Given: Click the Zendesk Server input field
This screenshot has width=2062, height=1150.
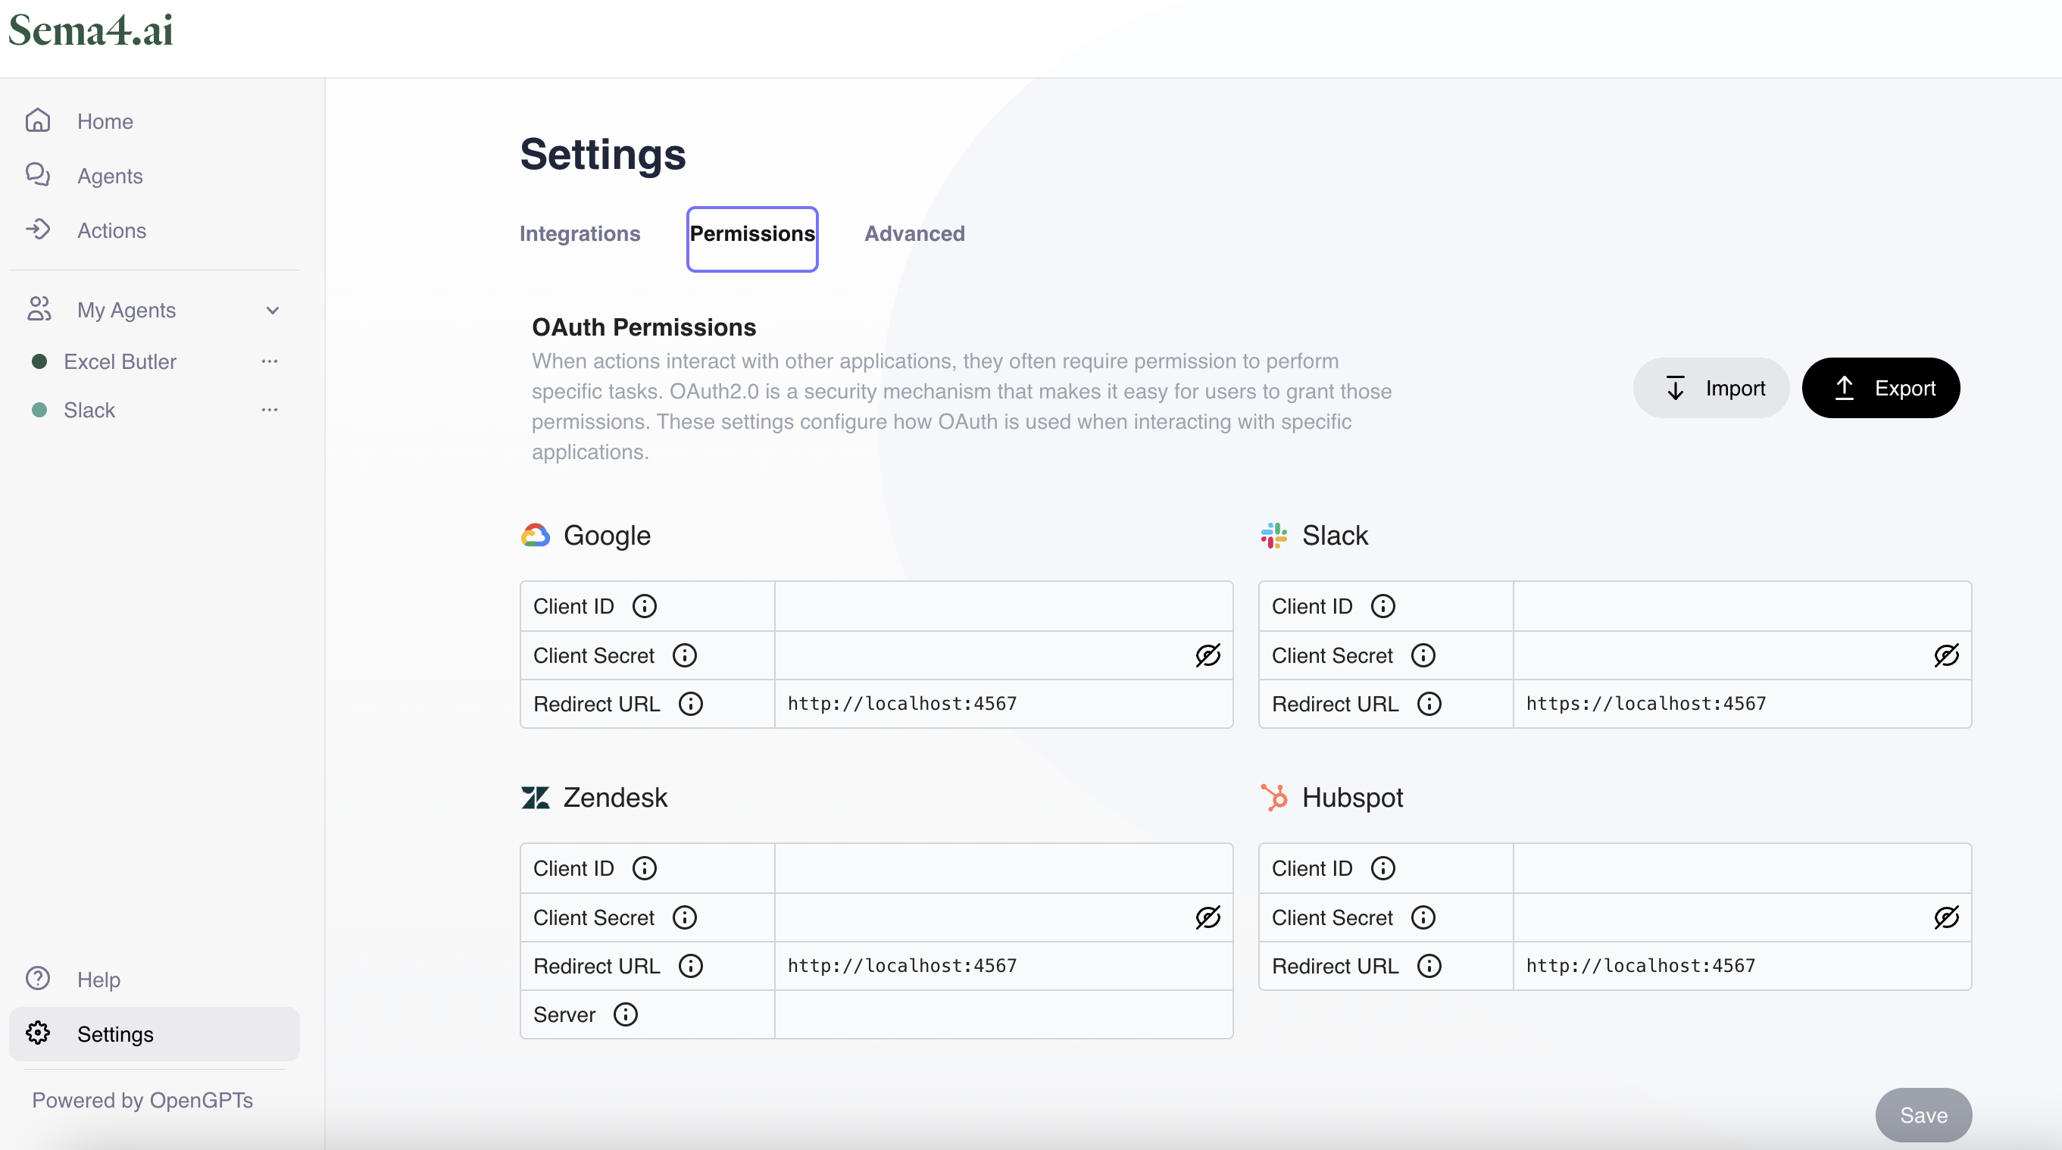Looking at the screenshot, I should click(x=1003, y=1014).
